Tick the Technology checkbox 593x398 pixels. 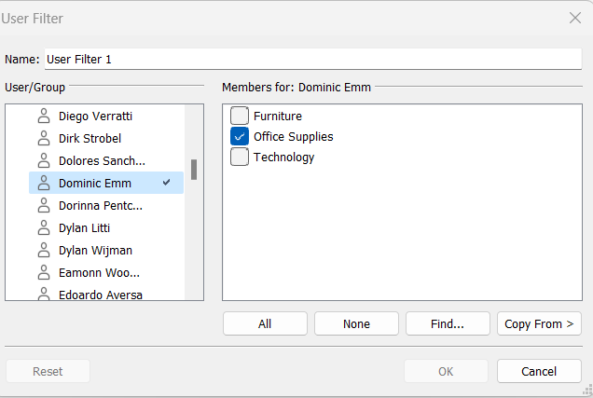240,158
